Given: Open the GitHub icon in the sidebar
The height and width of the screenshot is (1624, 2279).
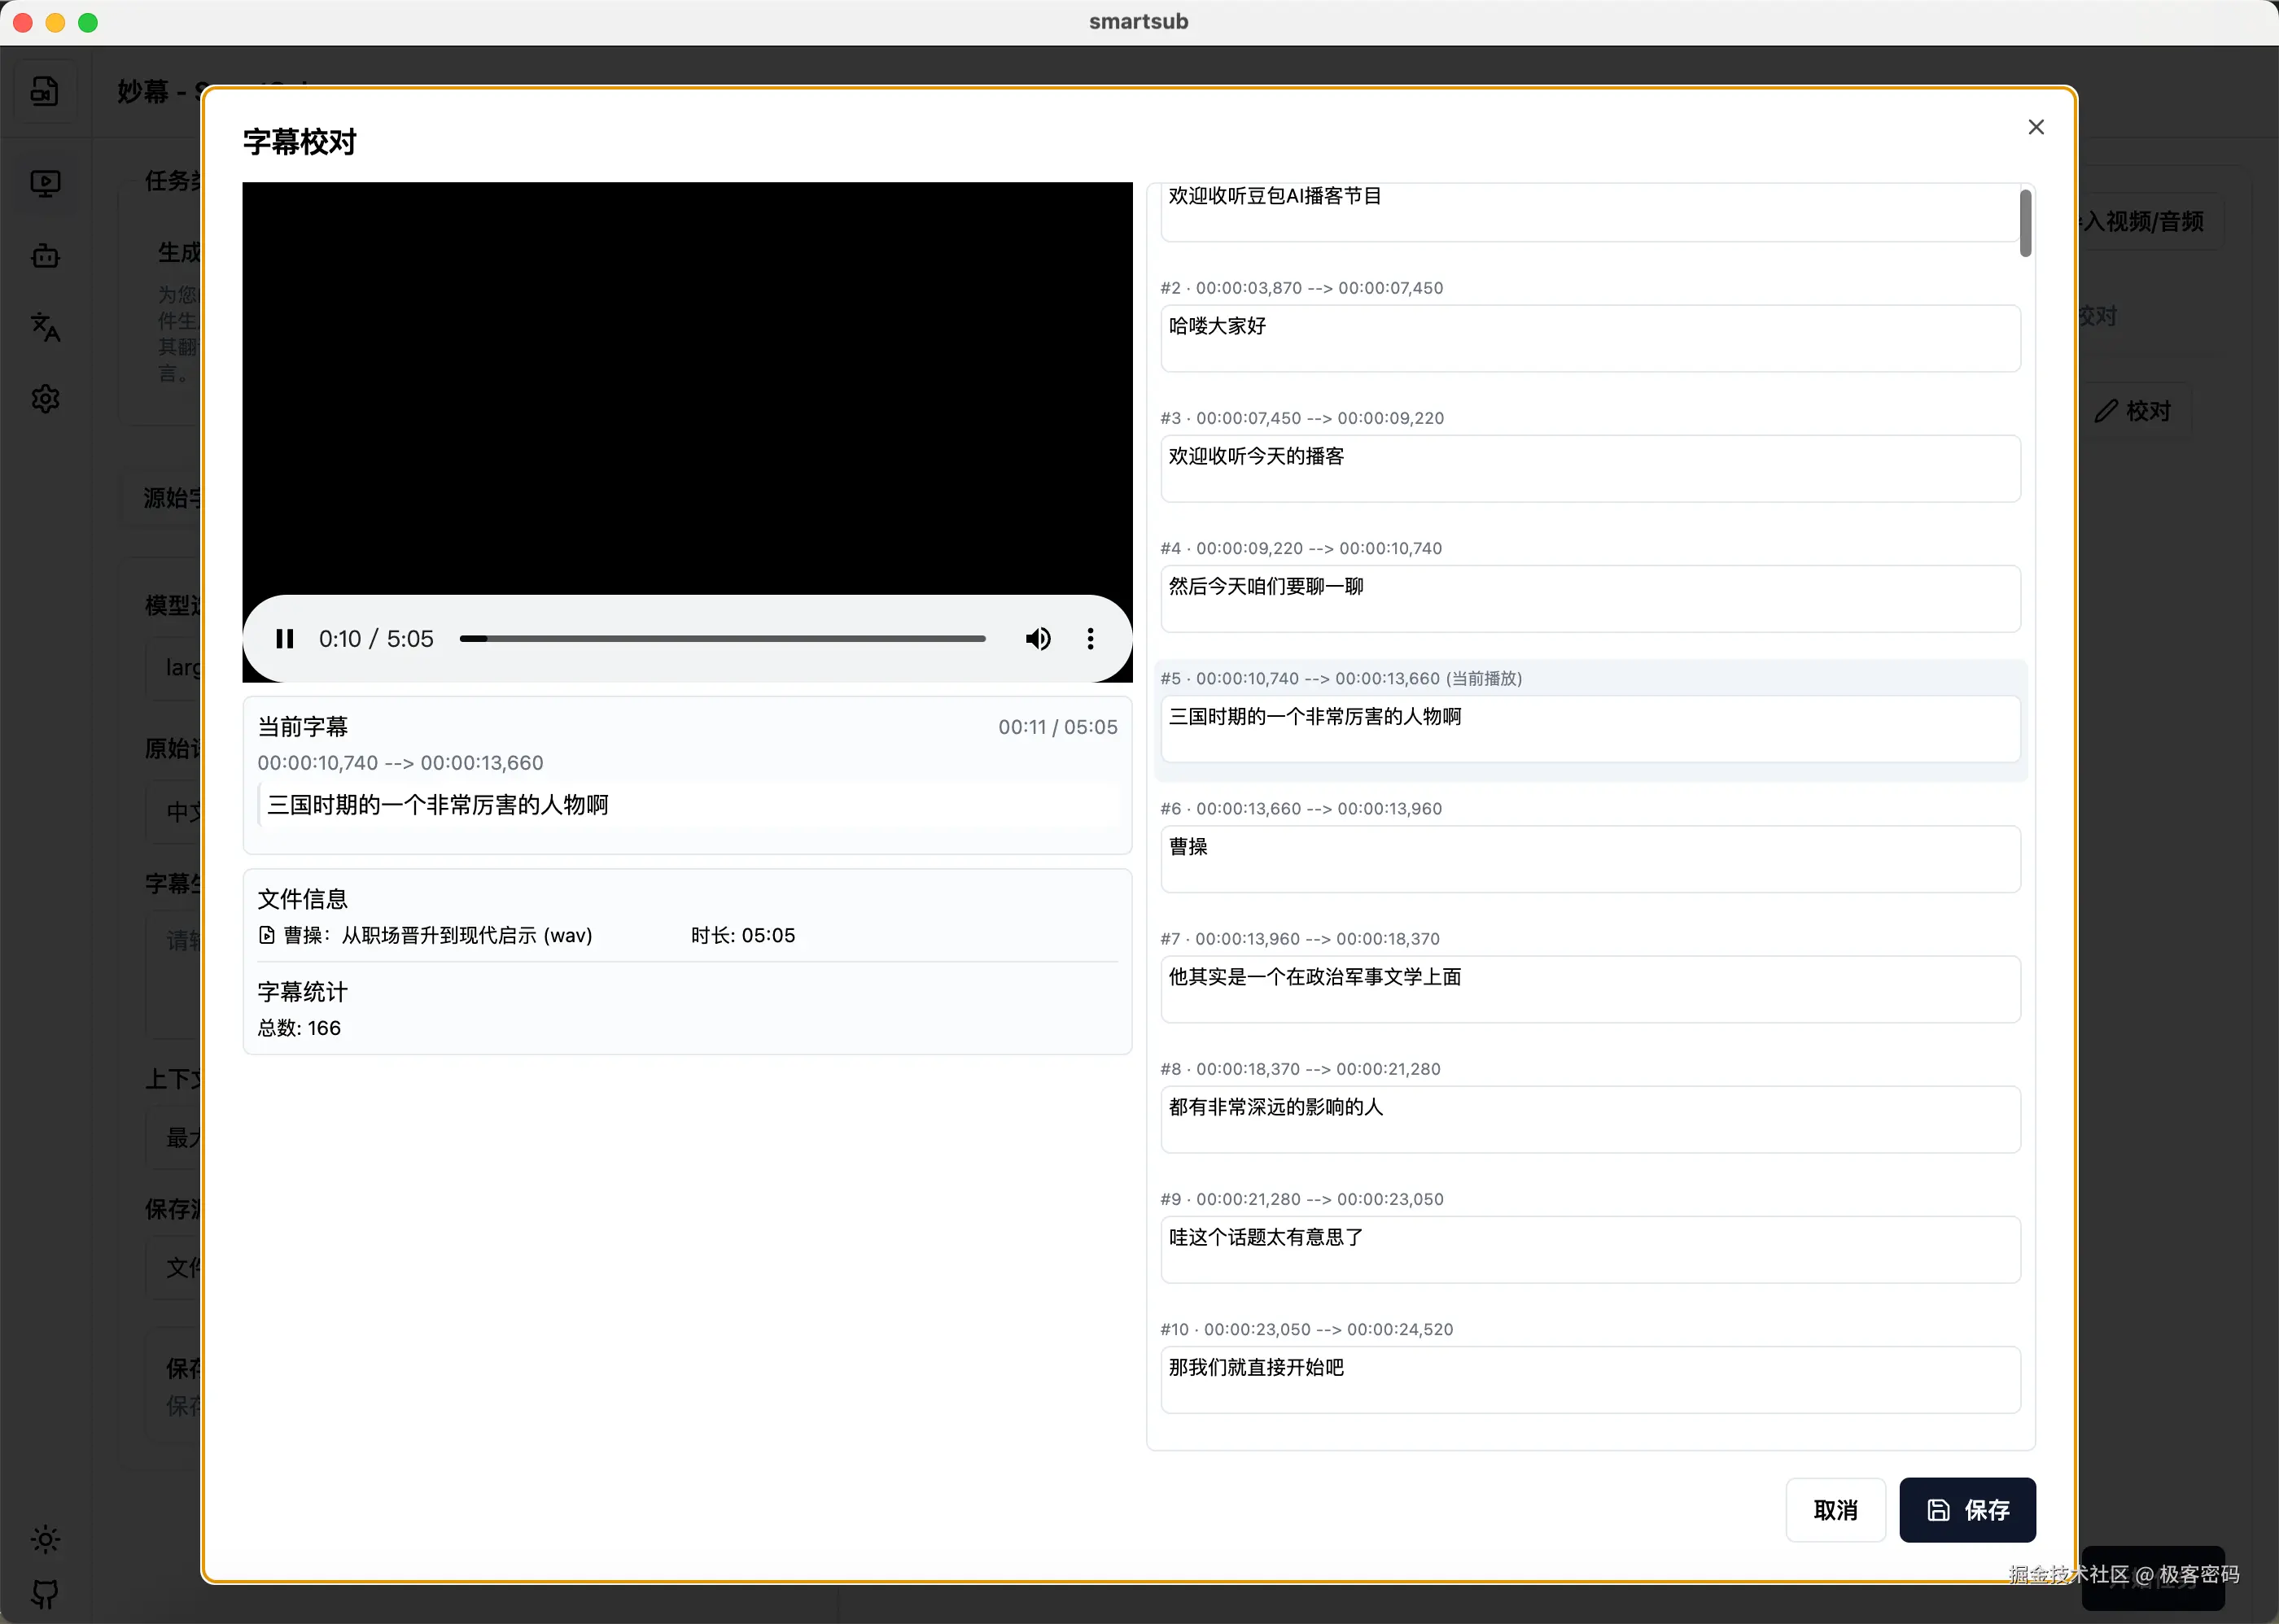Looking at the screenshot, I should click(45, 1592).
